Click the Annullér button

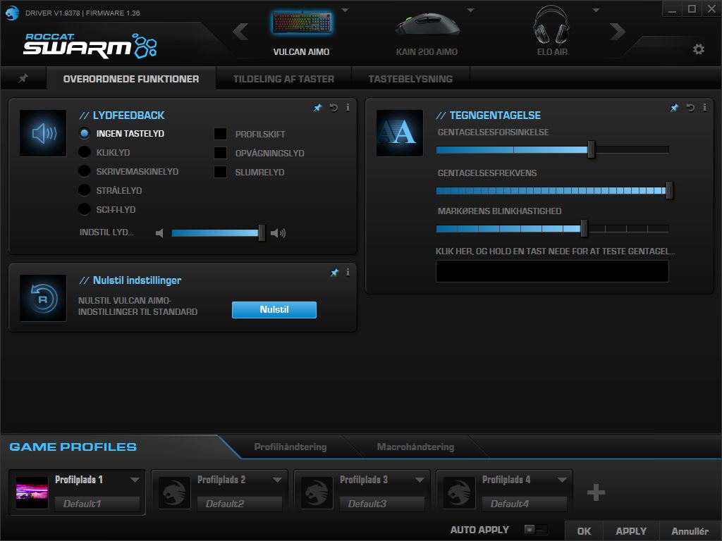click(x=690, y=531)
